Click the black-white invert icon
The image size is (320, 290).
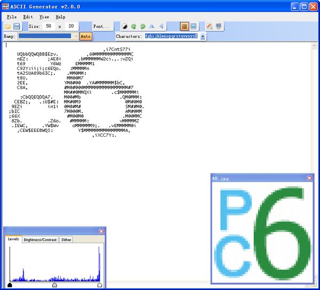click(x=124, y=26)
